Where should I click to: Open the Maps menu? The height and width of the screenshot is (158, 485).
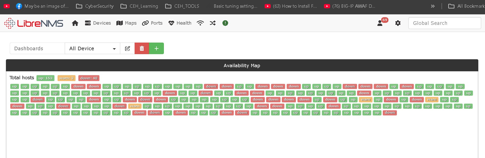126,23
